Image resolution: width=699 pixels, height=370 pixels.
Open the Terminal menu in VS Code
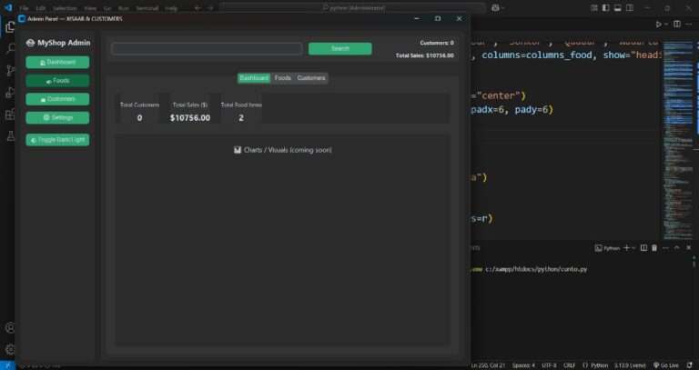point(147,8)
